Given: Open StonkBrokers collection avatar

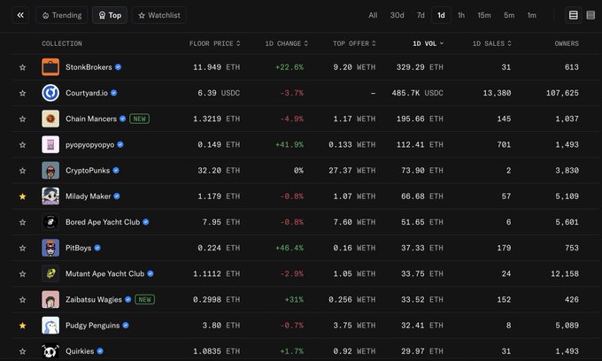Looking at the screenshot, I should [50, 67].
